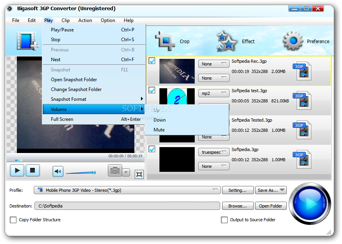Expand the Snapshot Format submenu
The height and width of the screenshot is (244, 342).
coord(94,99)
